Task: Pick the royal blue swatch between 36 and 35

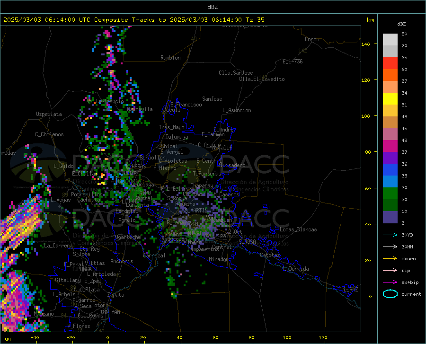Action: tap(390, 170)
